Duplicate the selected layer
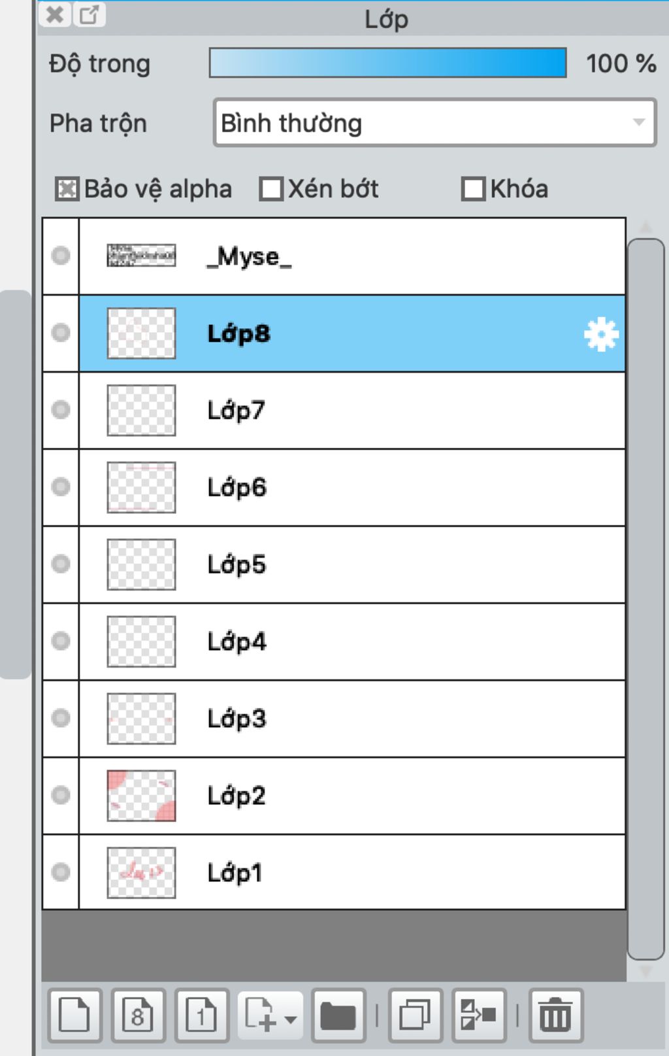 click(415, 1015)
